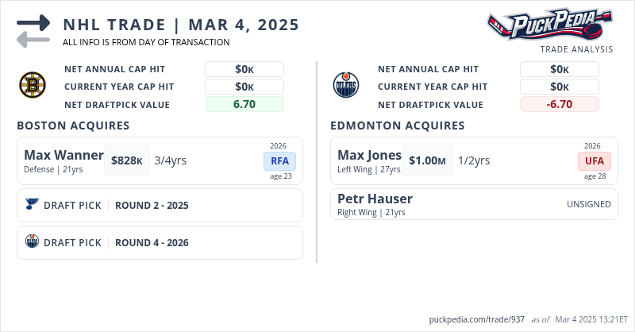The width and height of the screenshot is (635, 332).
Task: Click Max Wanner's $828K cap hit
Action: click(126, 160)
